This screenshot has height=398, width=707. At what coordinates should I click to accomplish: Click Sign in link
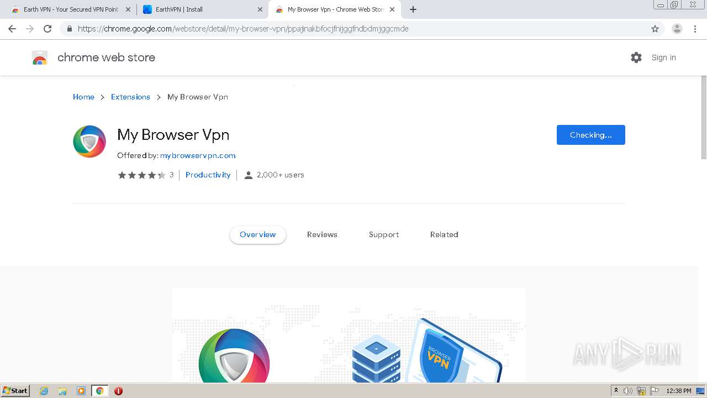click(663, 57)
